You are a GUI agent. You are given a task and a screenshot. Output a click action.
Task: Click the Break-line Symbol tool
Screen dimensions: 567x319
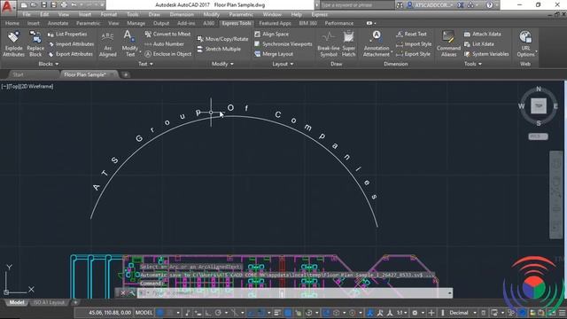(329, 44)
